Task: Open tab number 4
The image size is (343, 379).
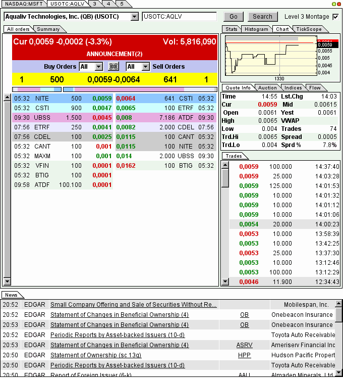Action: [x=108, y=4]
